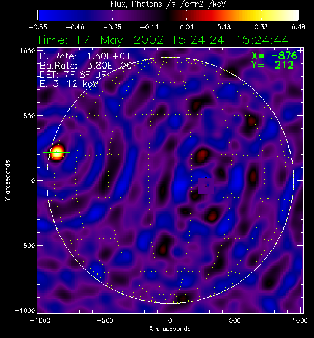
Task: Click the Y arcseconds axis title
Action: [7, 181]
